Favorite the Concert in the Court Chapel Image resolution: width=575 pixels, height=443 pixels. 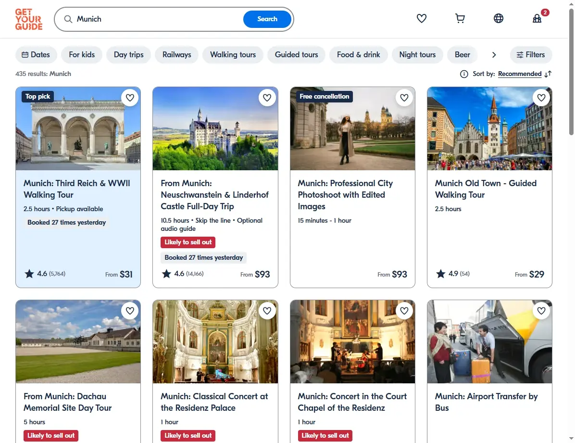404,311
